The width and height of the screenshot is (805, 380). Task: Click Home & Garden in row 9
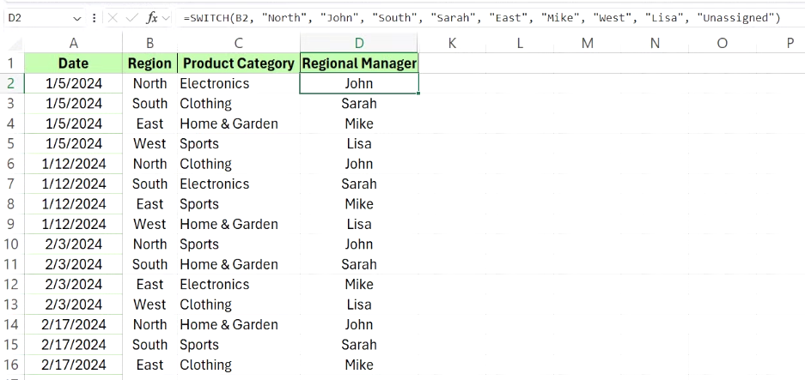pos(229,224)
